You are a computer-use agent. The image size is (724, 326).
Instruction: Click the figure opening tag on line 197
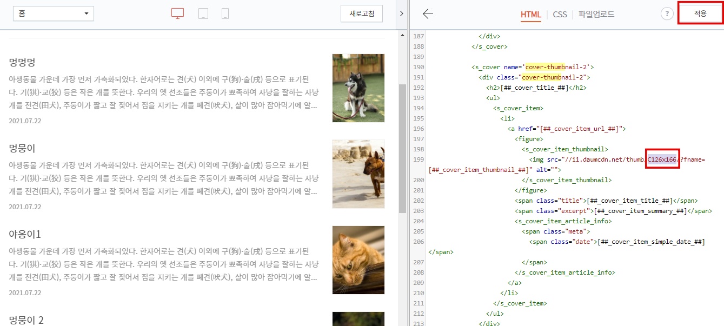(x=529, y=139)
